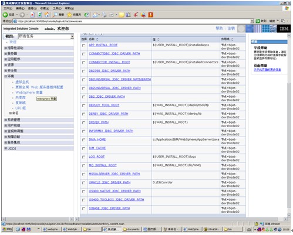Viewport: 293px width, 235px height.
Task: Click the orange-red square toolbar icon
Action: pos(150,15)
